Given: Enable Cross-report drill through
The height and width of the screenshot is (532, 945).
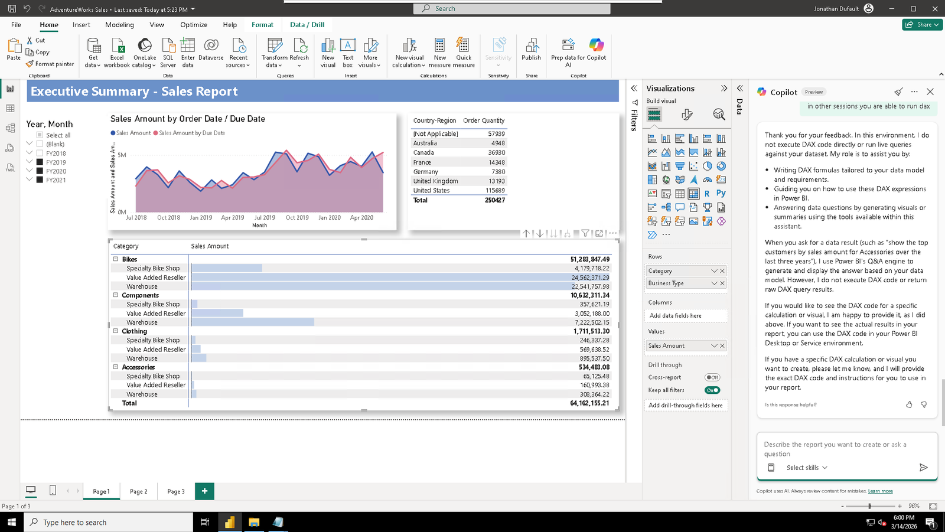Looking at the screenshot, I should pyautogui.click(x=712, y=377).
